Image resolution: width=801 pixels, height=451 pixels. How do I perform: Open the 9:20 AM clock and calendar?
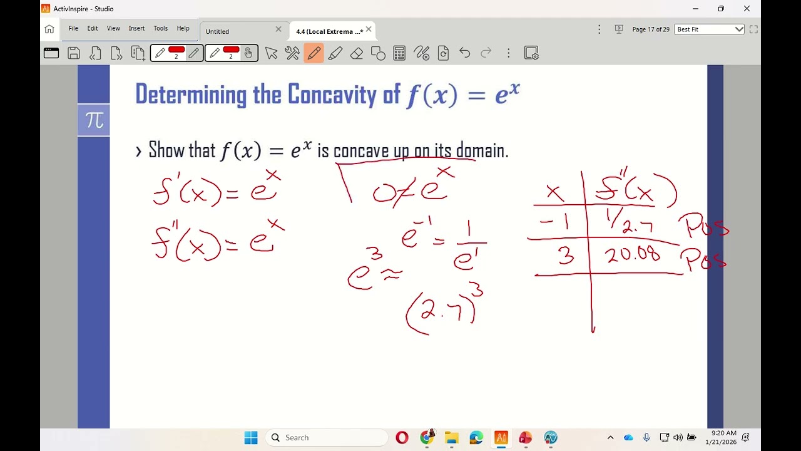pos(721,438)
